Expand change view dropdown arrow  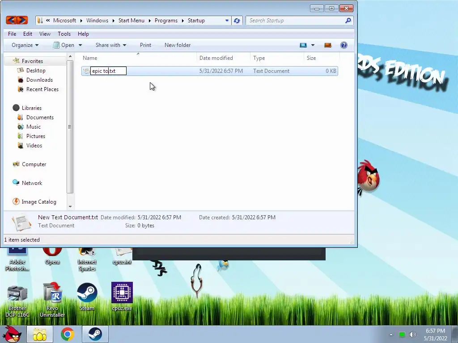(313, 45)
